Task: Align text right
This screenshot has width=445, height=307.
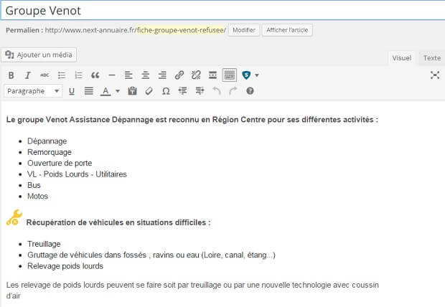Action: (162, 75)
